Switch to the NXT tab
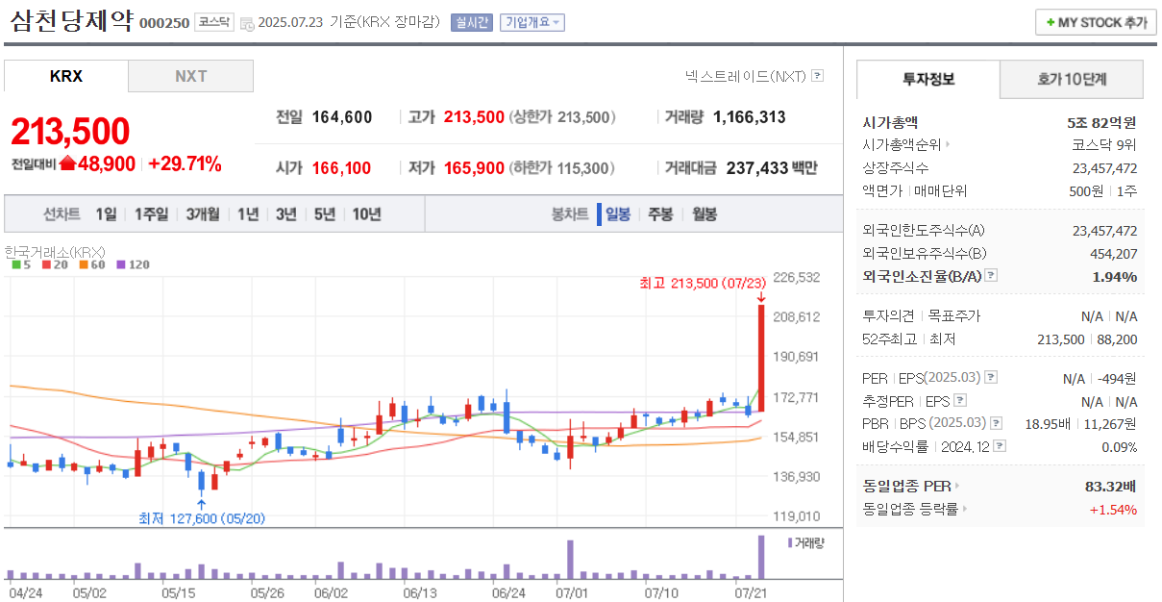 tap(191, 76)
